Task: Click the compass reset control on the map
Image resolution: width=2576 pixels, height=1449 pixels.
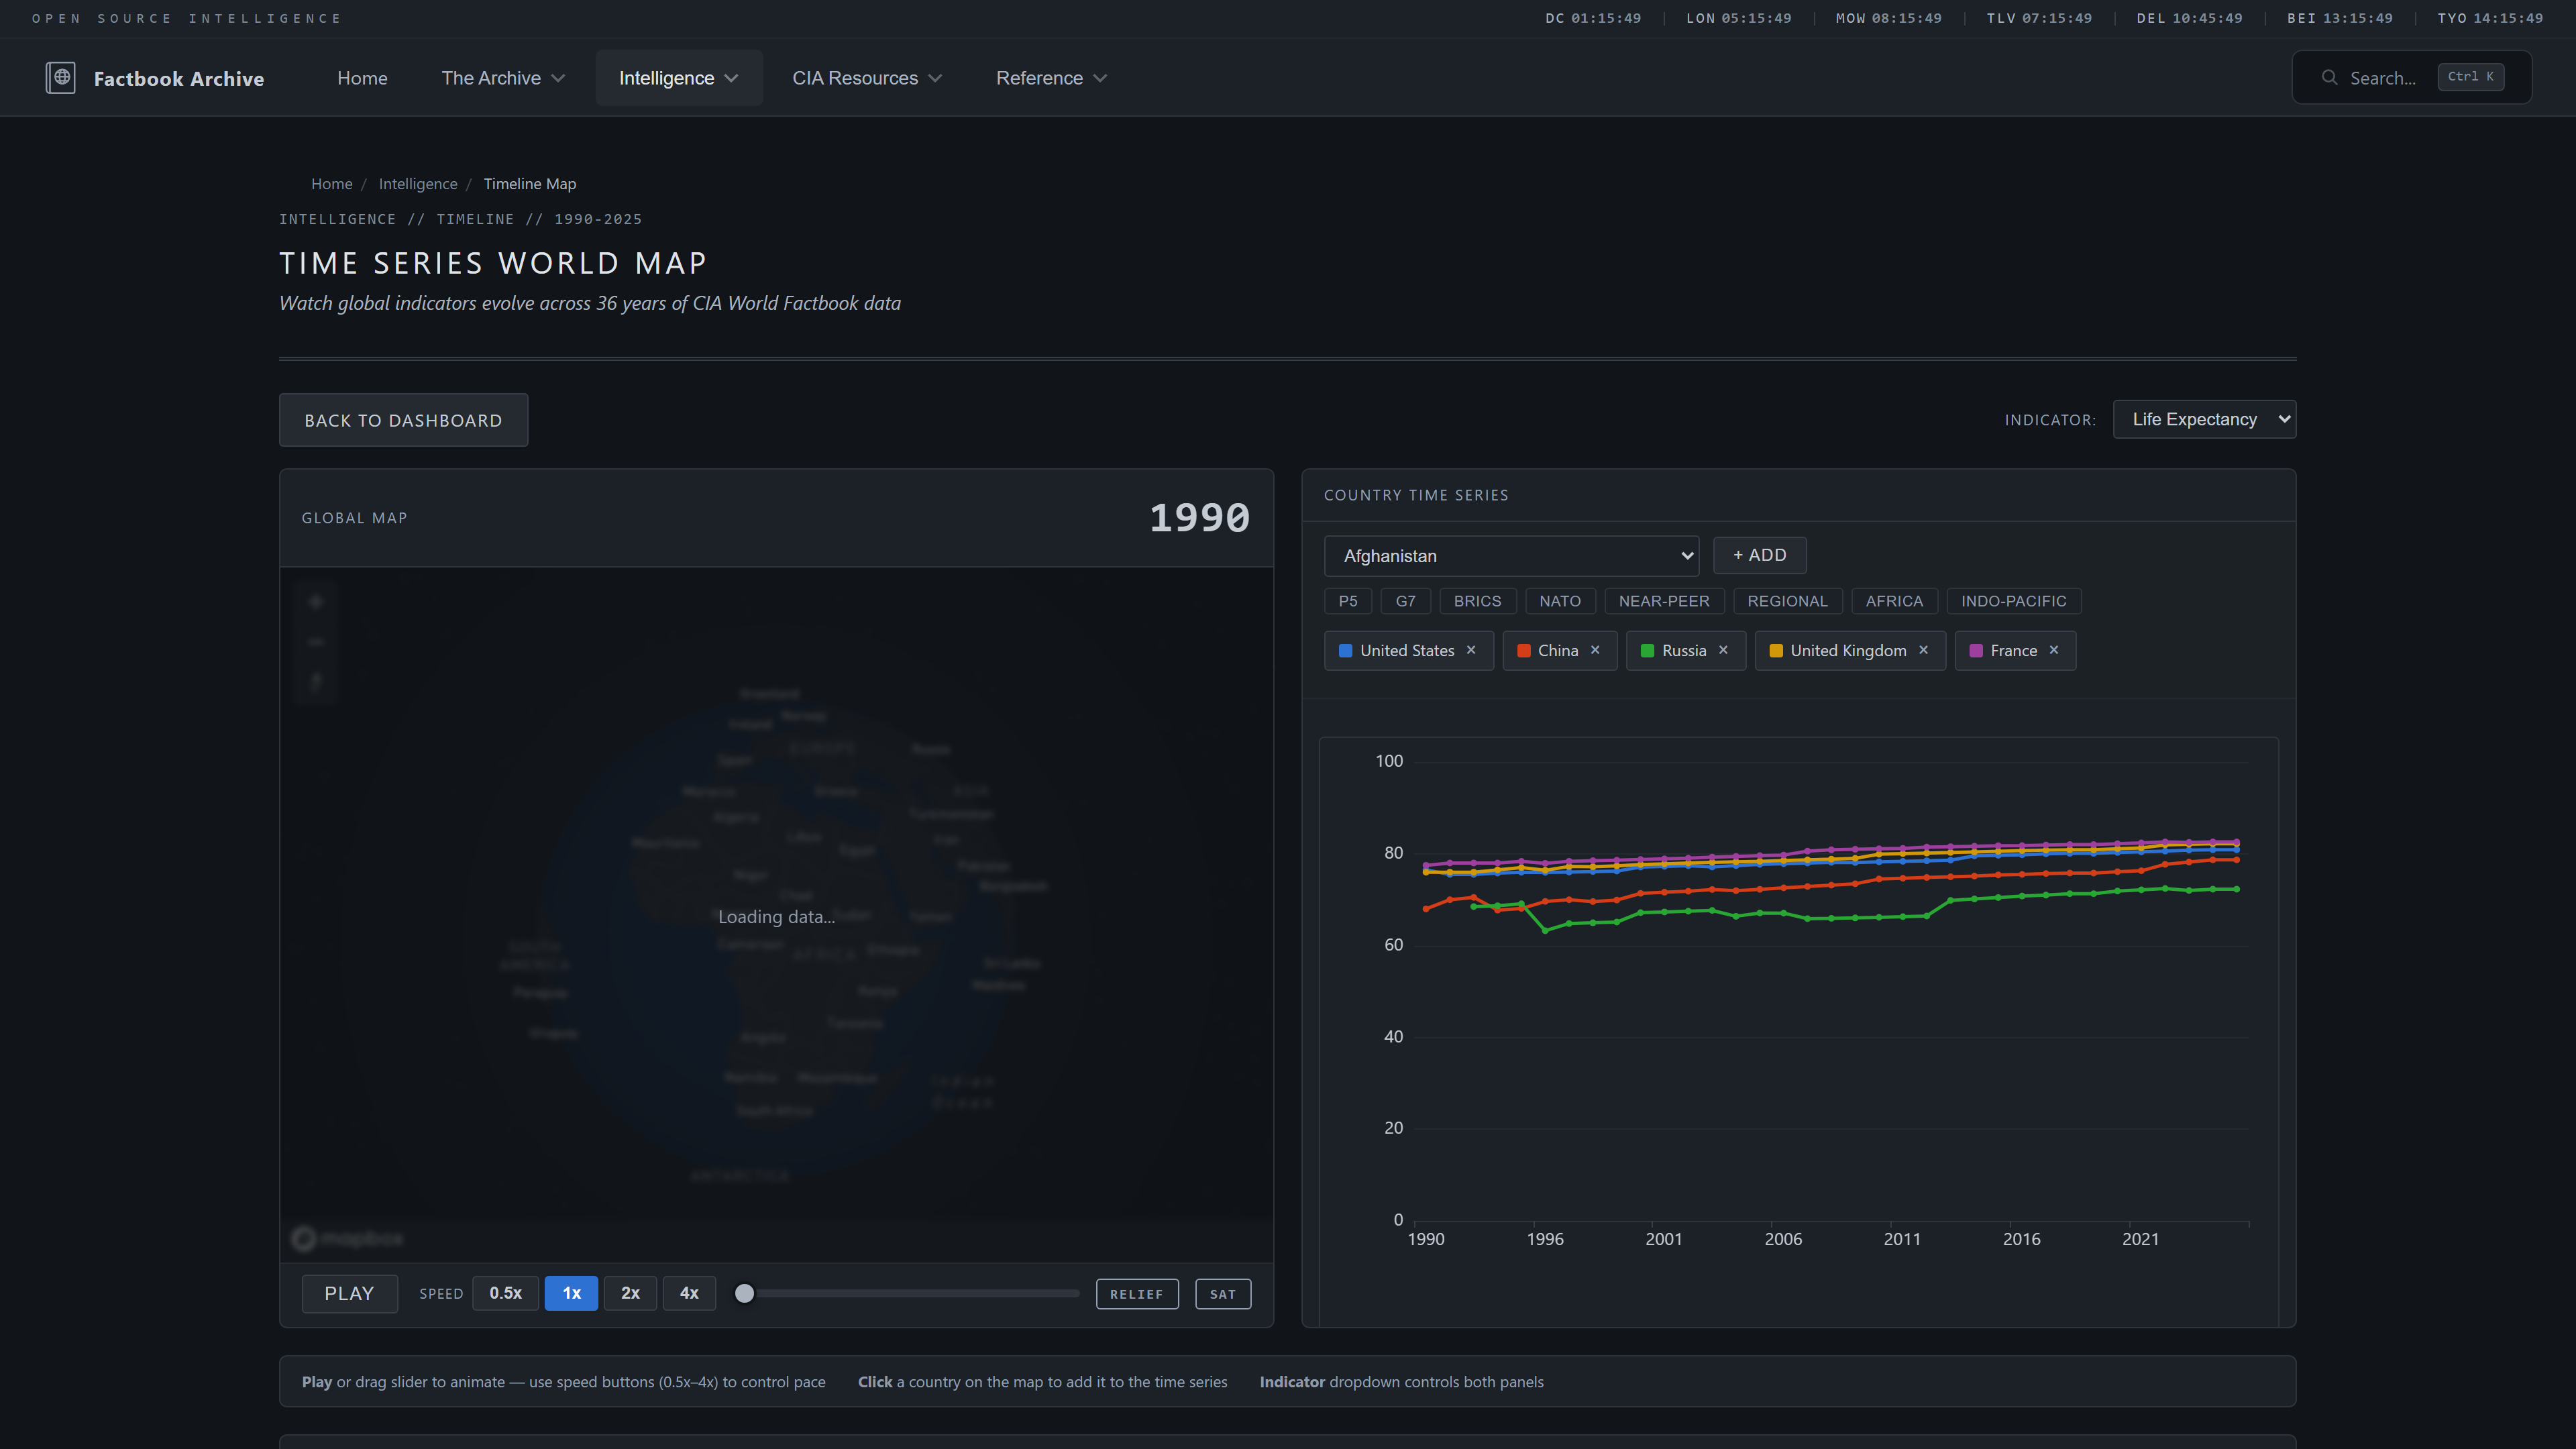Action: (315, 681)
